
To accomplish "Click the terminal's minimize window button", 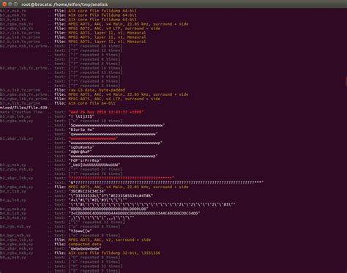I will pyautogui.click(x=10, y=4).
